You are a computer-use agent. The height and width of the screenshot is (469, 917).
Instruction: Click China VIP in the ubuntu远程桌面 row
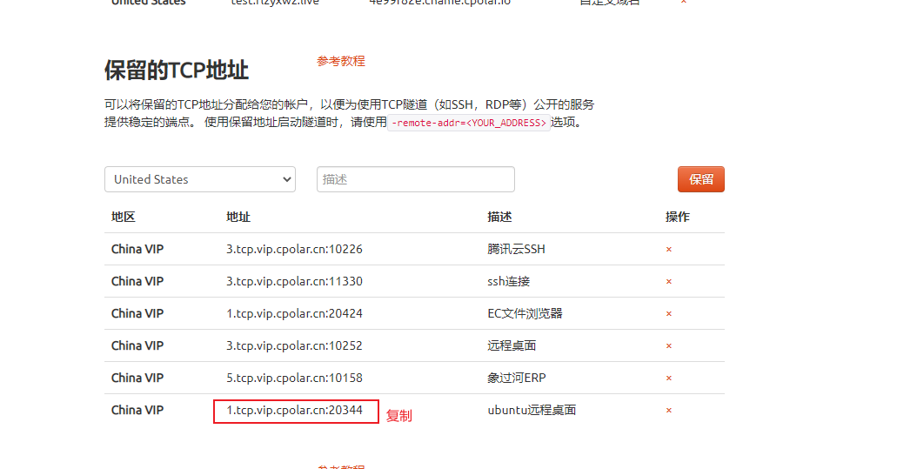(x=137, y=410)
